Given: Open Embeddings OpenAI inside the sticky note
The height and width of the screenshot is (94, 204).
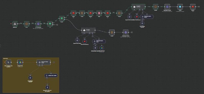Looking at the screenshot, I should point(30,78).
